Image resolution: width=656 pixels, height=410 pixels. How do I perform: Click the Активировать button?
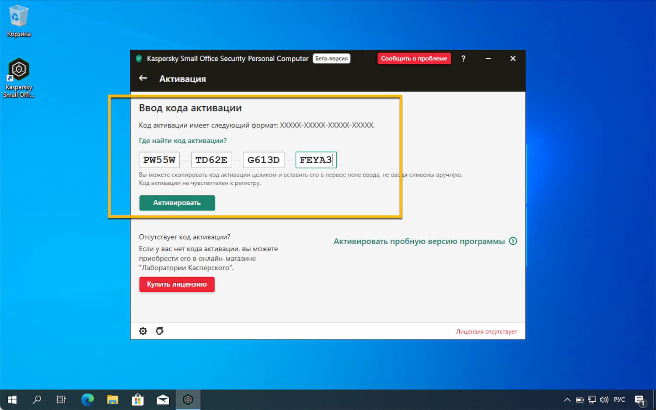(177, 203)
